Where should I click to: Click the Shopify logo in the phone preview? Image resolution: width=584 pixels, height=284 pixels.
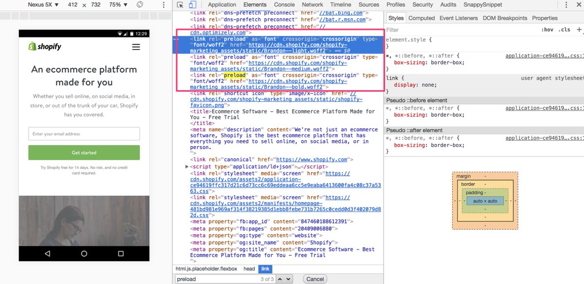pos(45,47)
